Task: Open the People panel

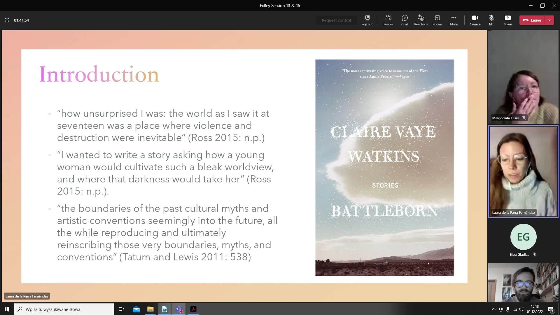Action: coord(388,20)
